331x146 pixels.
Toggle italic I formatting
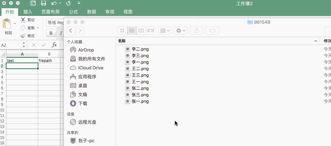61,33
